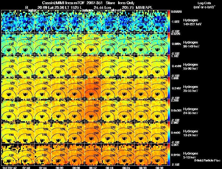
Task: Click the 'Hydrogen 13-24 keV' row label
Action: click(191, 133)
